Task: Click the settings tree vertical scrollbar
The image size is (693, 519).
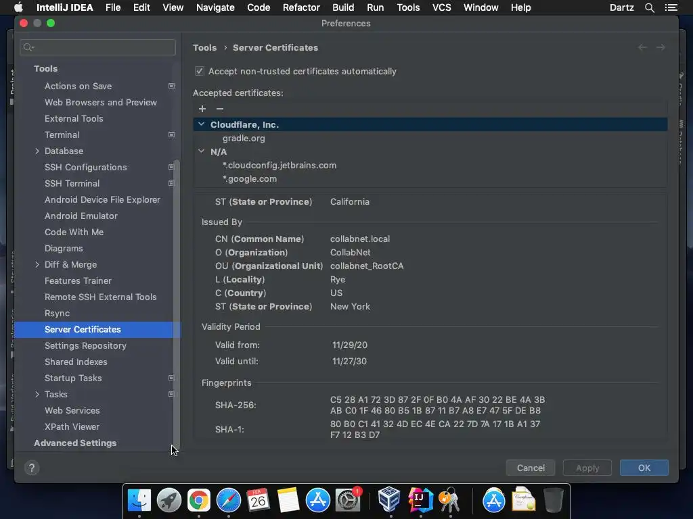Action: click(177, 305)
